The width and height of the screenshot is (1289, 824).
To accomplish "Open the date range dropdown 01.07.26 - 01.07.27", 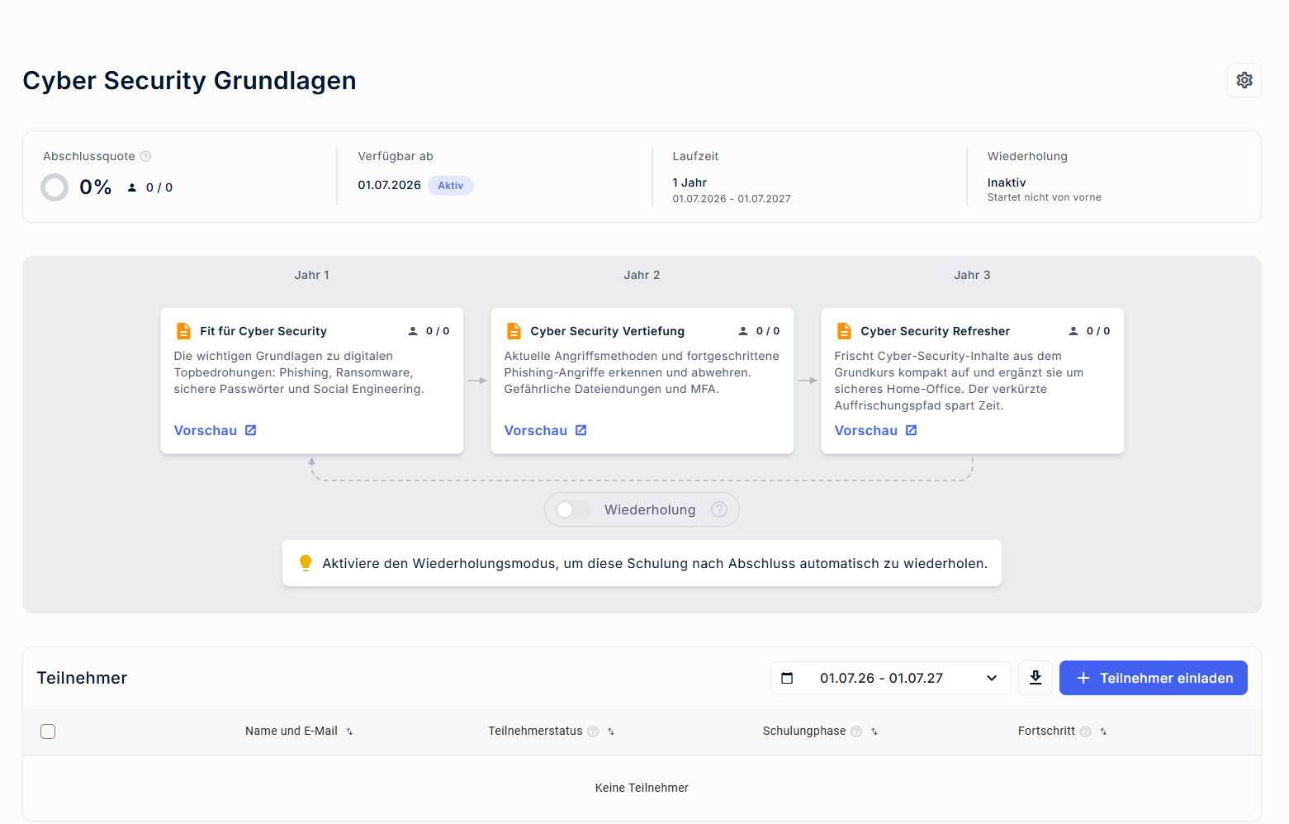I will pyautogui.click(x=890, y=678).
